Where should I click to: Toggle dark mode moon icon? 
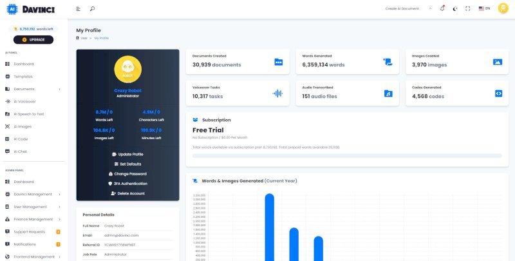[455, 9]
